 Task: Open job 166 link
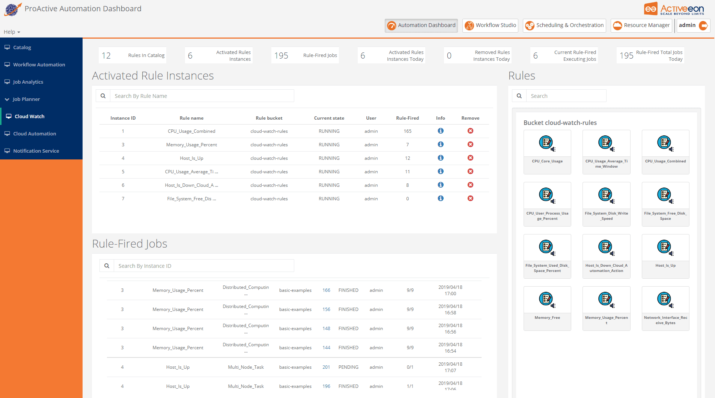327,290
